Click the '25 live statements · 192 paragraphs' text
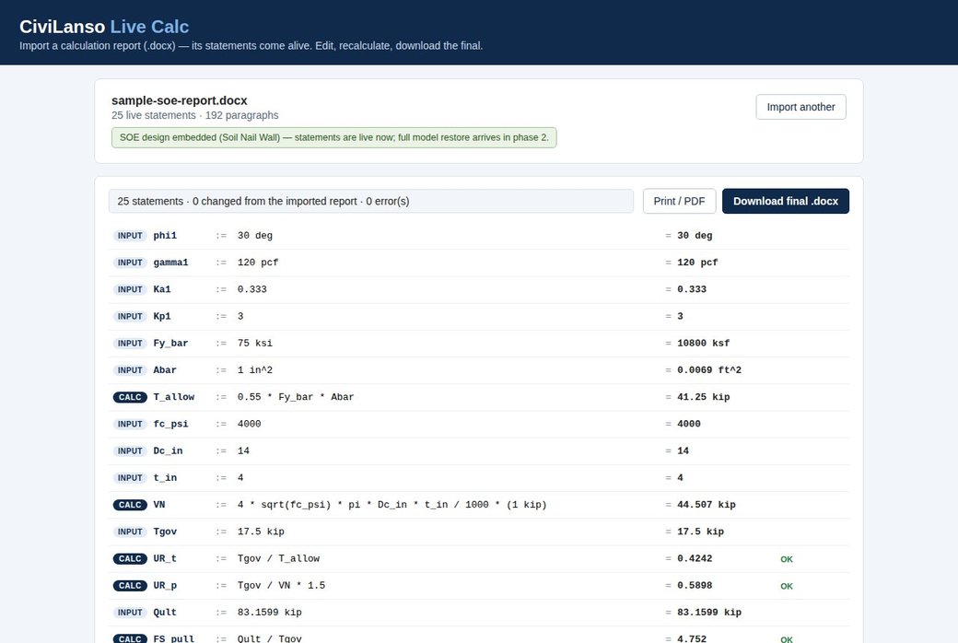The height and width of the screenshot is (643, 958). point(195,115)
